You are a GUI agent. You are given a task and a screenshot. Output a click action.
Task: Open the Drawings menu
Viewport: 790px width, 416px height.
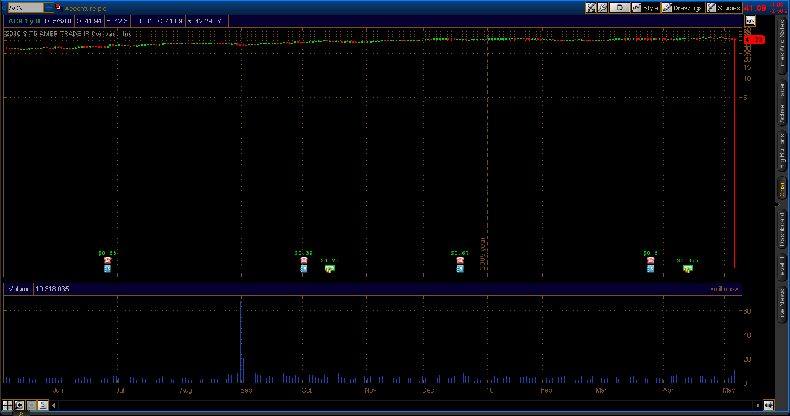pos(683,8)
